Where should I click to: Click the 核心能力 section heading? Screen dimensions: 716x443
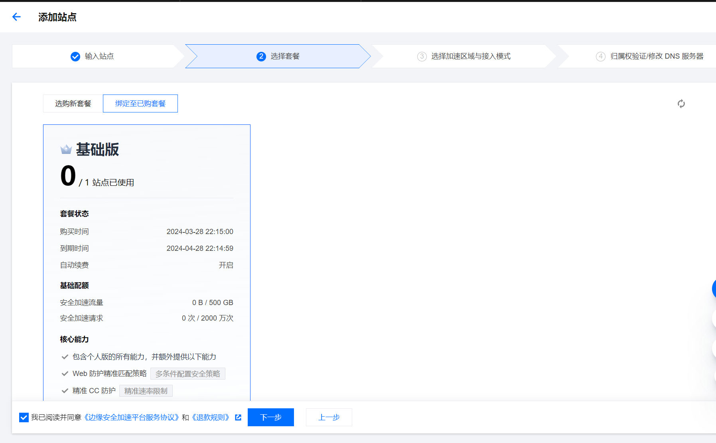(x=75, y=339)
